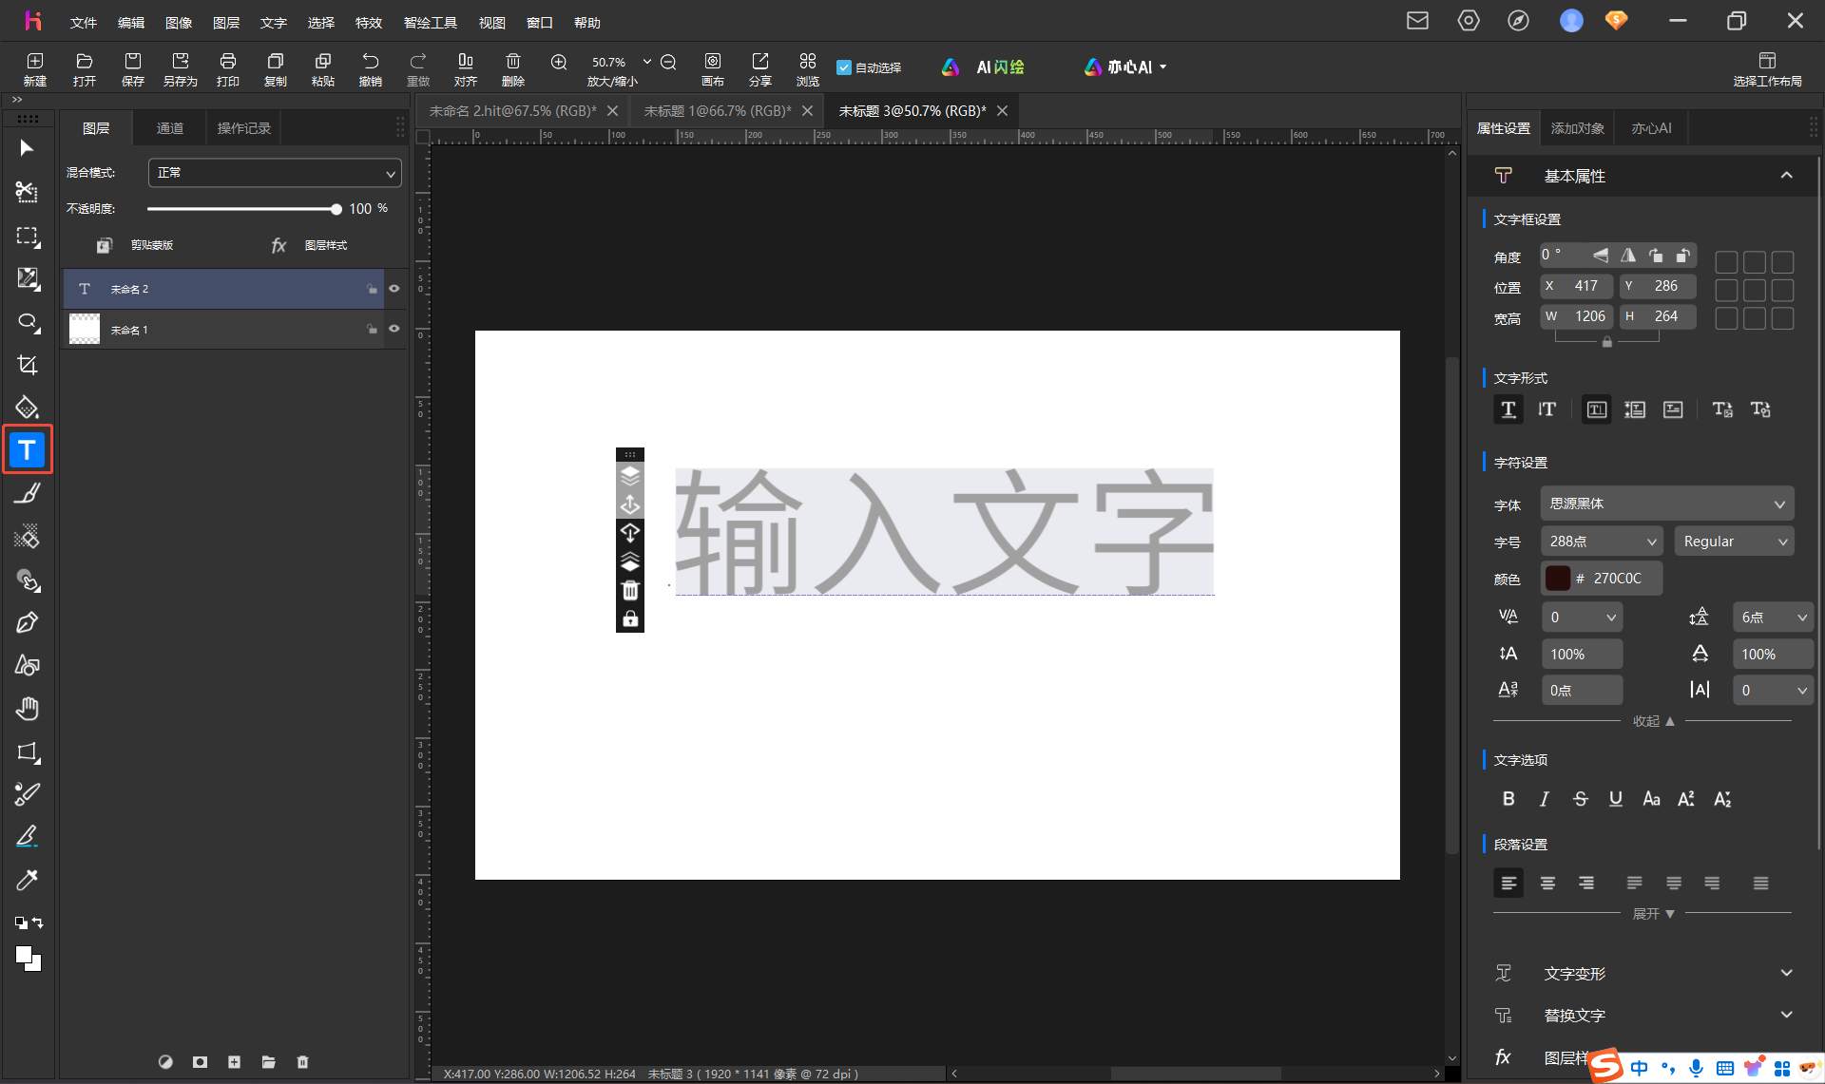This screenshot has height=1084, width=1825.
Task: Select the Crop tool
Action: [x=28, y=365]
